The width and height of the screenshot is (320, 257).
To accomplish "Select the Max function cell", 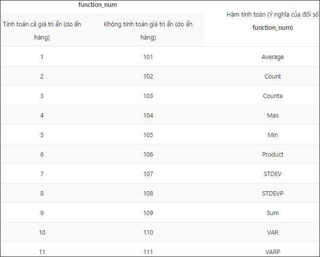I will pos(272,116).
